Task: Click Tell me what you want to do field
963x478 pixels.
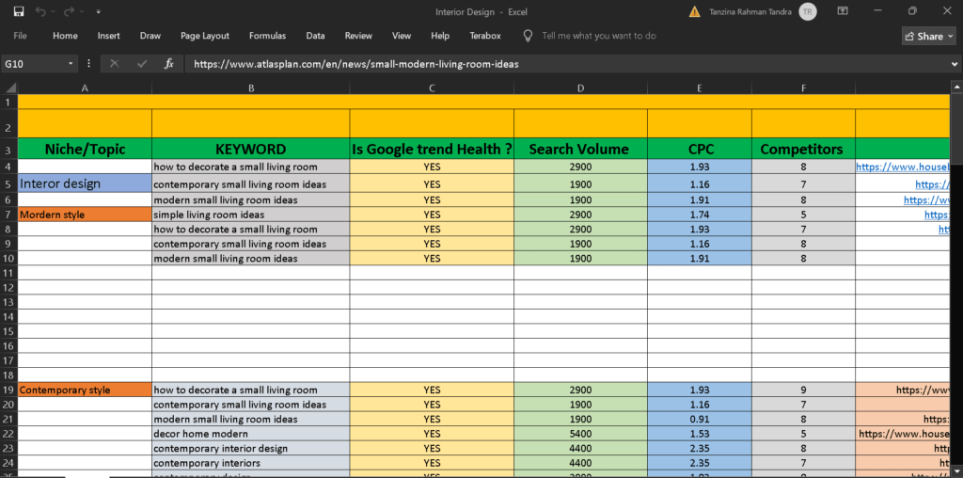Action: [599, 36]
